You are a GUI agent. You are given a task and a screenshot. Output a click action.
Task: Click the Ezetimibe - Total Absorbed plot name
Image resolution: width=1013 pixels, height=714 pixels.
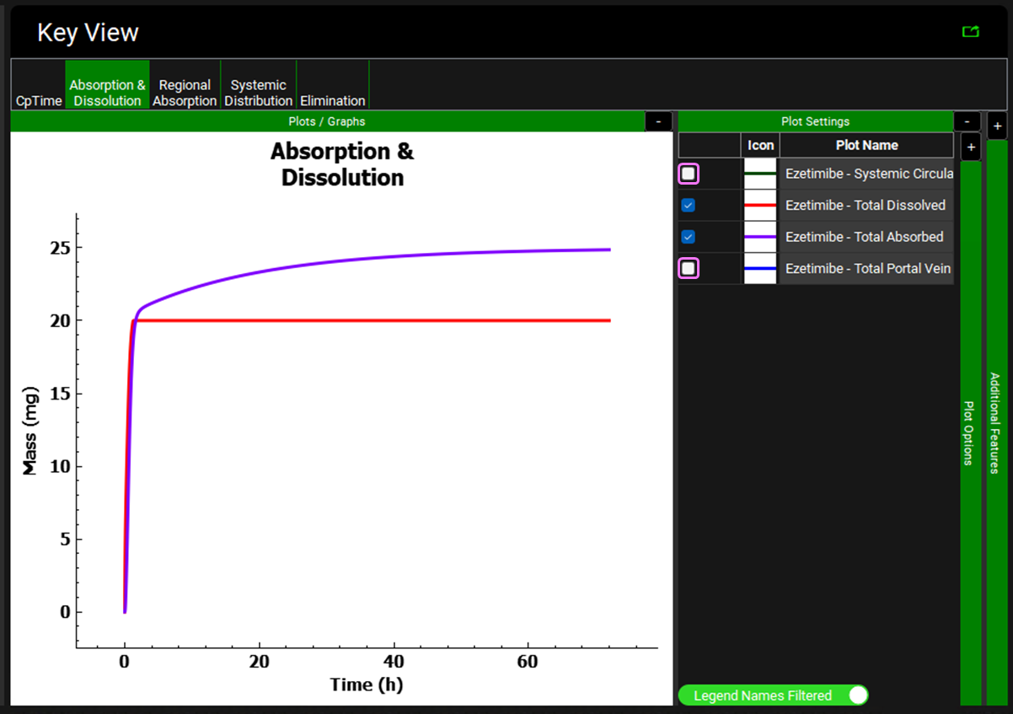click(x=865, y=237)
